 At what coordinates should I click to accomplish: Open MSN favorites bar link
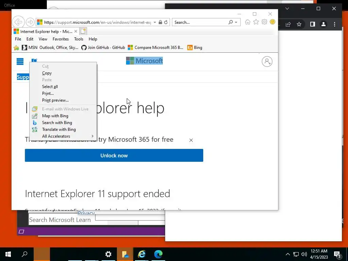30,48
